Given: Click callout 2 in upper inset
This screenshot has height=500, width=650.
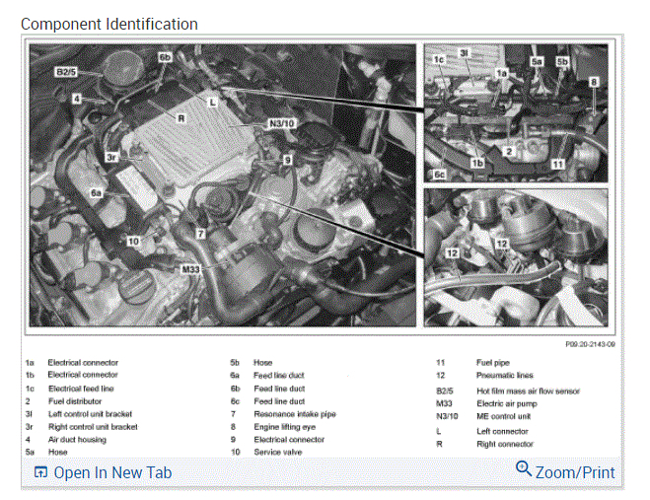Looking at the screenshot, I should [509, 151].
